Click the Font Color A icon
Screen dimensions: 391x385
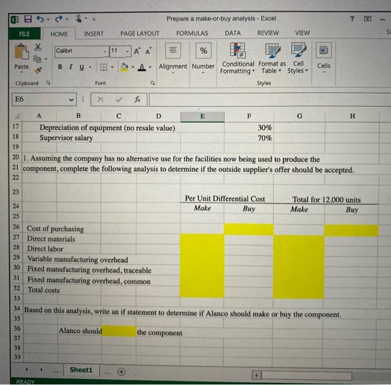[x=142, y=68]
